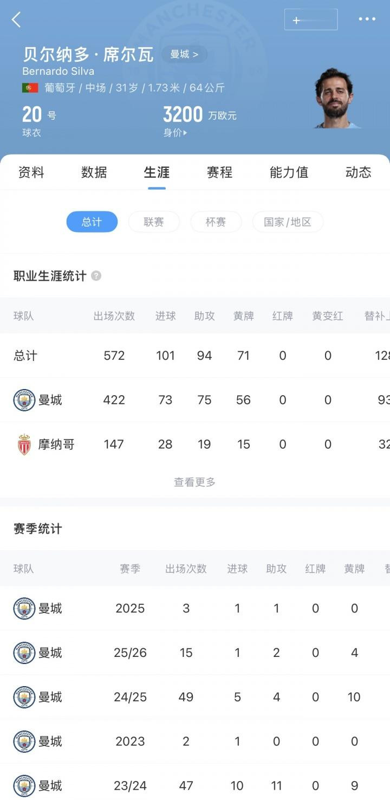Screen dimensions: 390x800
Task: Switch to the 能力值 tab
Action: [x=289, y=172]
